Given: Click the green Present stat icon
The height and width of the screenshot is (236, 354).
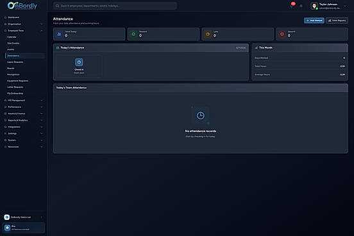Looking at the screenshot, I should 133,34.
